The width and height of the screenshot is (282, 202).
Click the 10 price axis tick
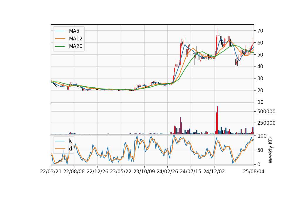click(x=260, y=102)
